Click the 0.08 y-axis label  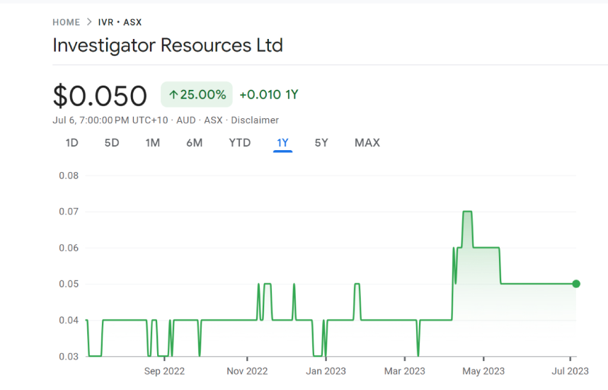click(x=69, y=176)
